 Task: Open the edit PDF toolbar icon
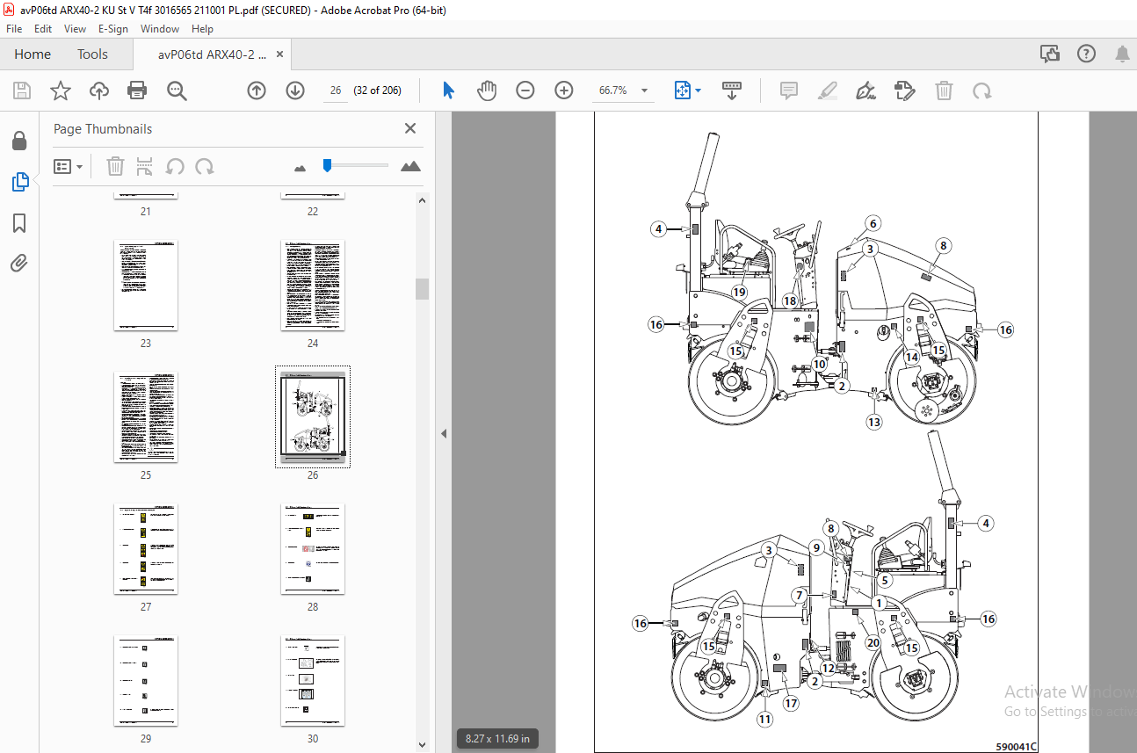coord(905,91)
